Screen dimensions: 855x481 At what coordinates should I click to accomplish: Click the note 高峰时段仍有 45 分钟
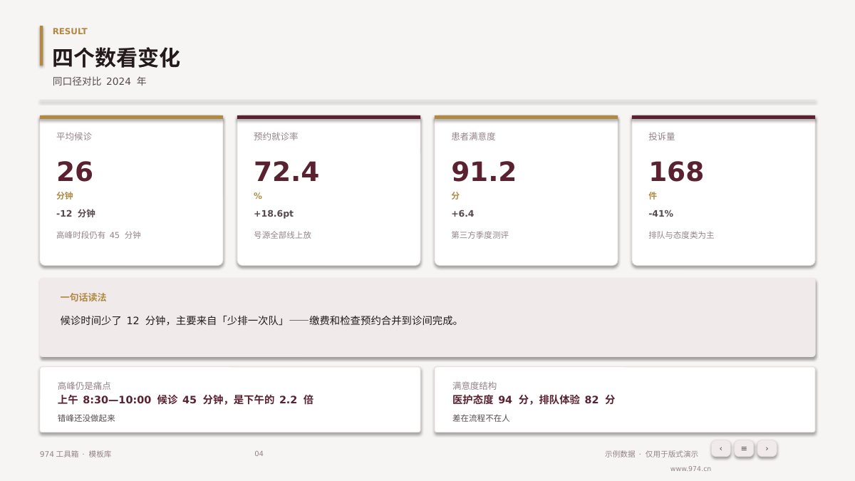98,235
